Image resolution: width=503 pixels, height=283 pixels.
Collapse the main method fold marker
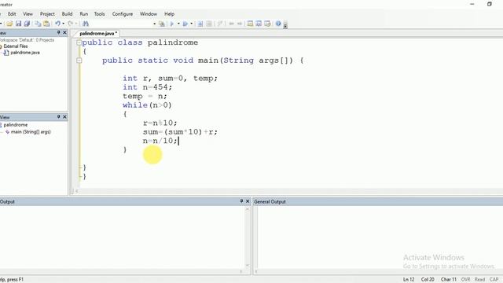79,61
